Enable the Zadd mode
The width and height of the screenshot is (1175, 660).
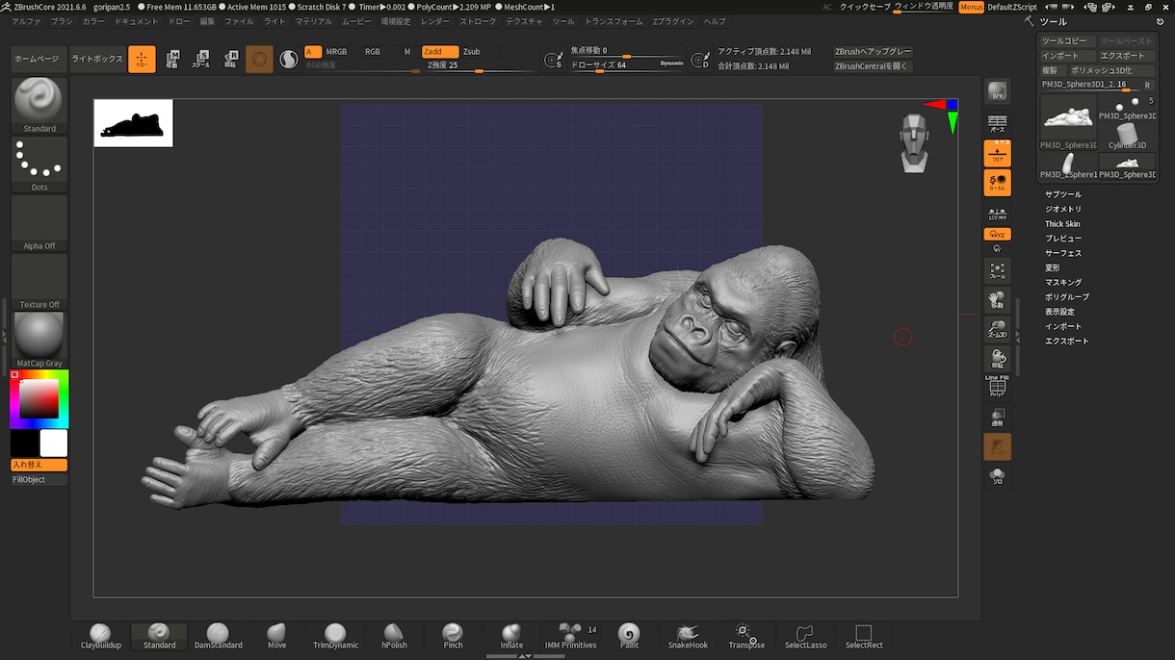point(439,52)
